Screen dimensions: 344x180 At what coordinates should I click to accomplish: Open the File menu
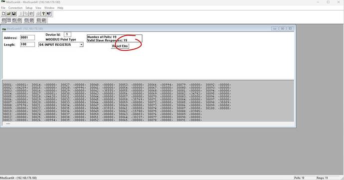3,8
